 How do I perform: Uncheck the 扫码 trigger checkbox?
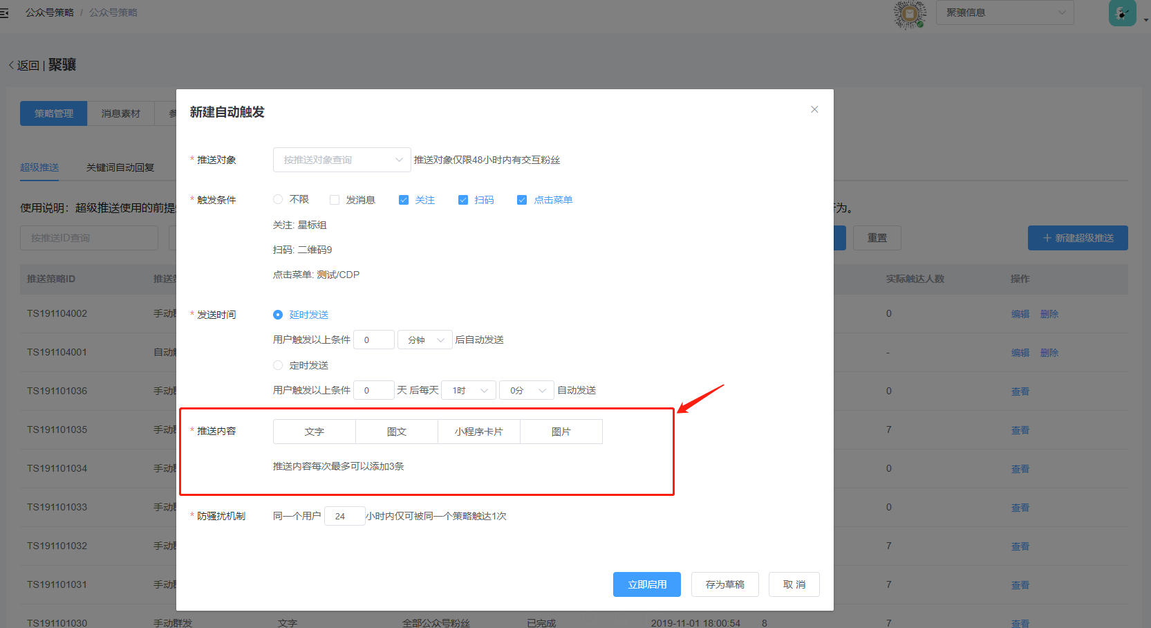coord(463,200)
